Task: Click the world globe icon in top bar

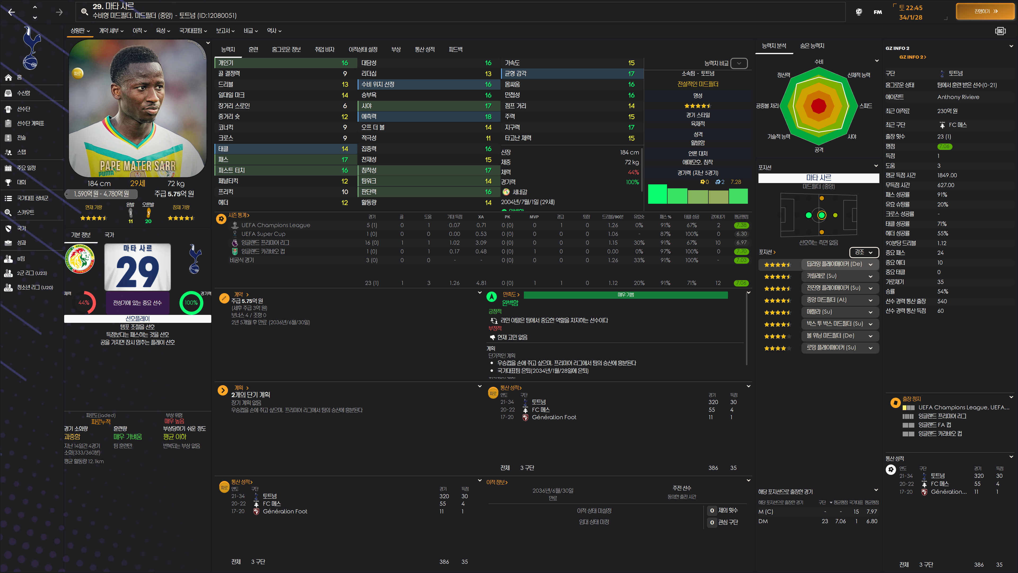Action: 859,12
